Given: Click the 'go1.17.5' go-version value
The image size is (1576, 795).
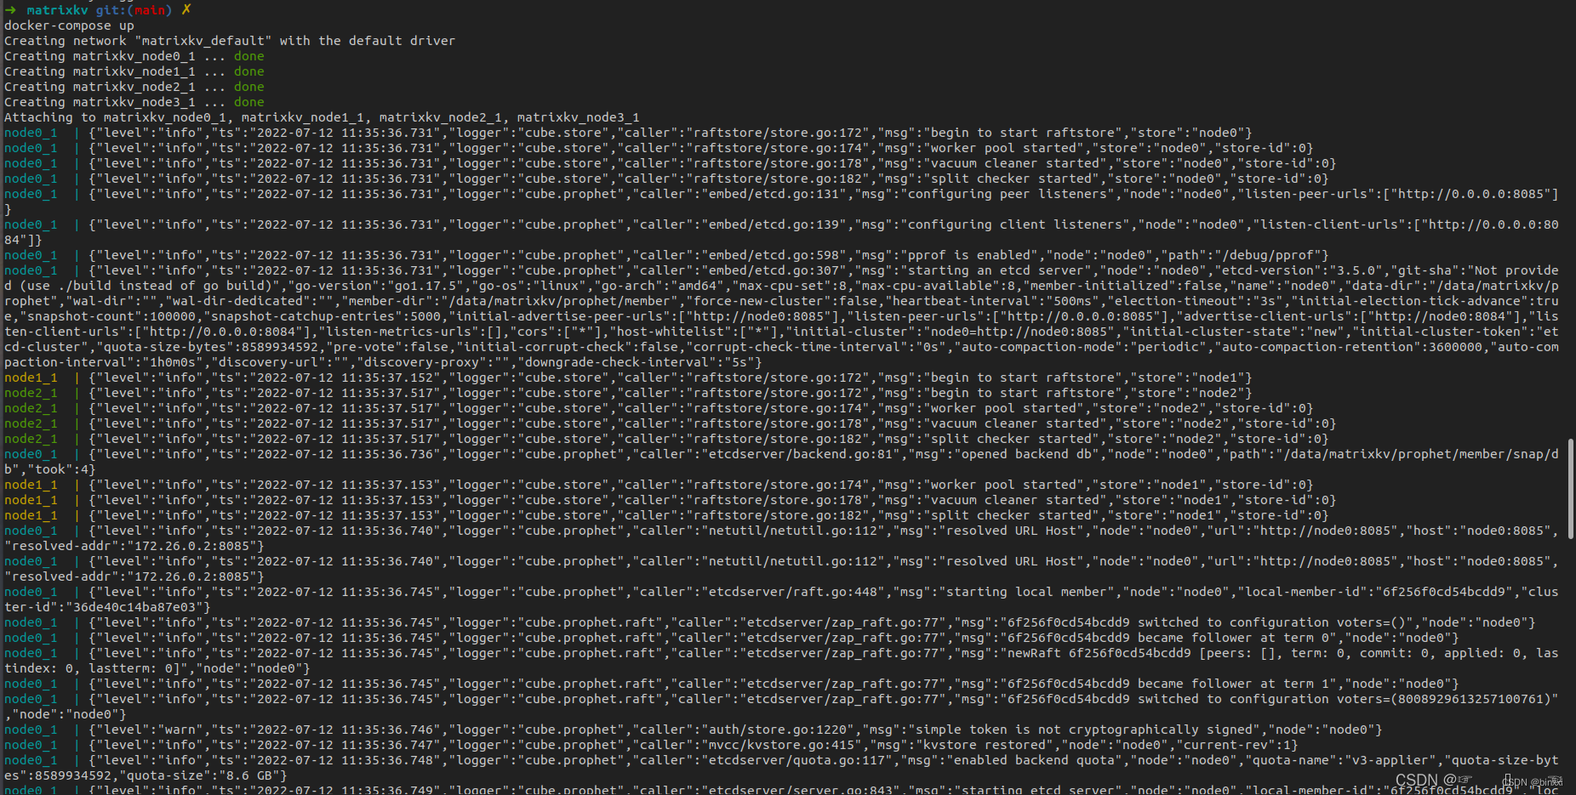Looking at the screenshot, I should [425, 286].
